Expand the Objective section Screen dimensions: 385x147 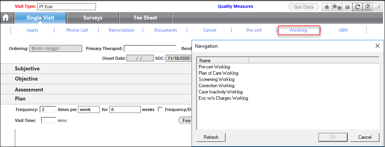[26, 79]
